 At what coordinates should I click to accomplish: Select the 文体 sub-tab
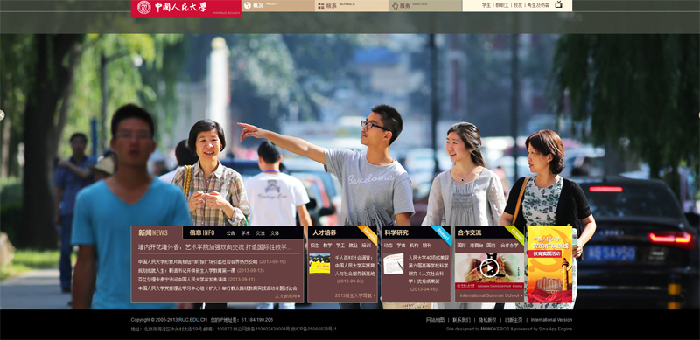[x=275, y=232]
